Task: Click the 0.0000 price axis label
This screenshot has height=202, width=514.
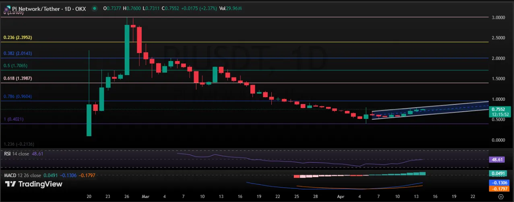Action: coord(498,140)
